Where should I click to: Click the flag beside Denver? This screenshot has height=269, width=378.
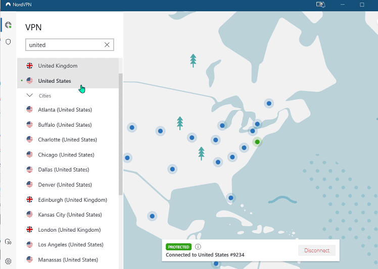(x=30, y=185)
